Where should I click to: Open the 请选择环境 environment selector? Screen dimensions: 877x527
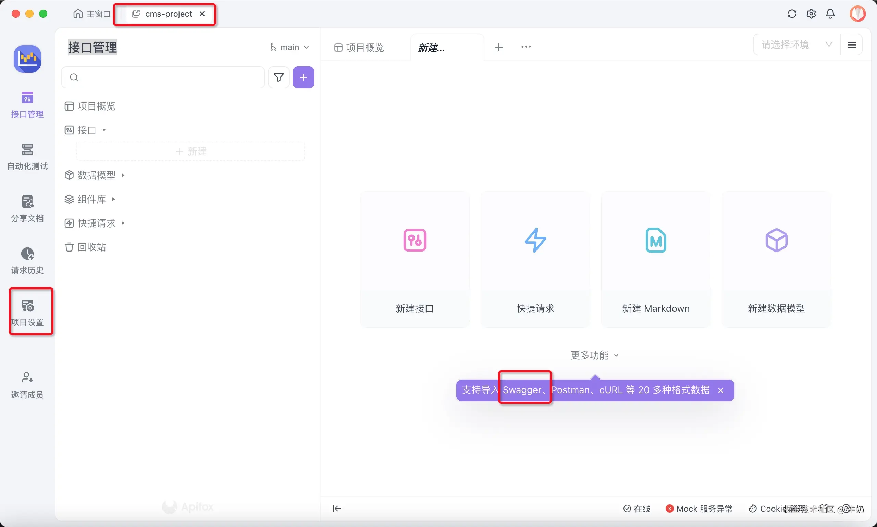794,44
